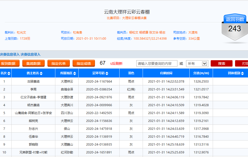Sort by 足环号码 column arrows
The width and height of the screenshot is (248, 157).
[107, 73]
